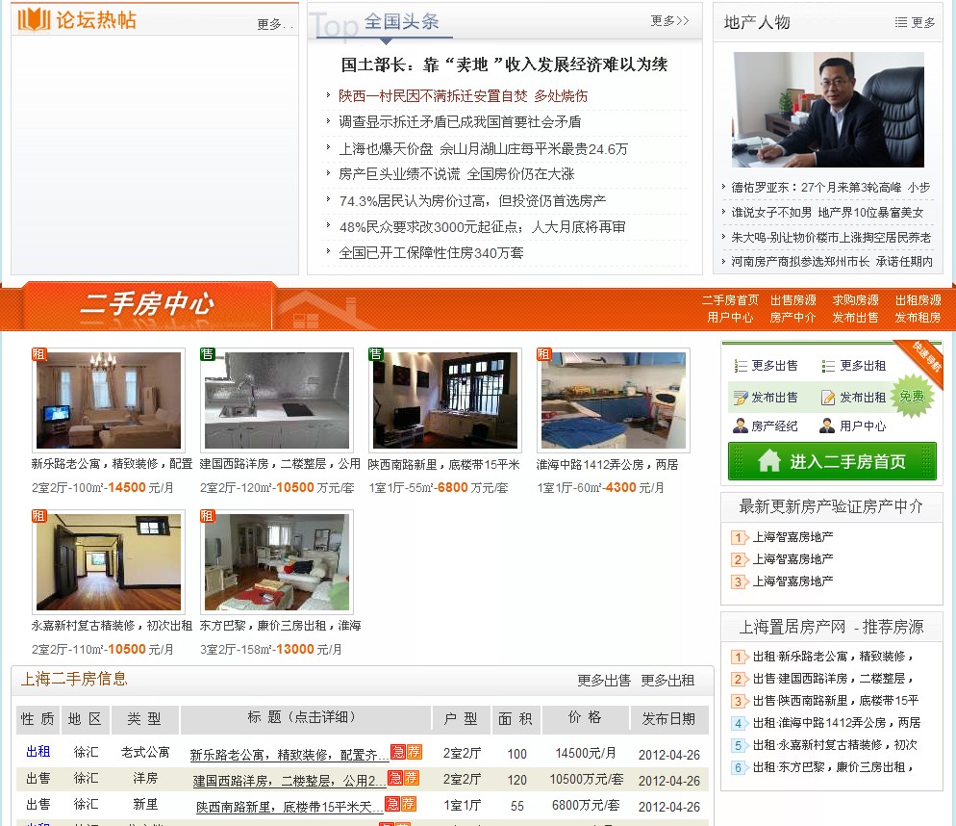This screenshot has height=826, width=956.
Task: Click the 标题(点击详细) column header
Action: pos(306,718)
